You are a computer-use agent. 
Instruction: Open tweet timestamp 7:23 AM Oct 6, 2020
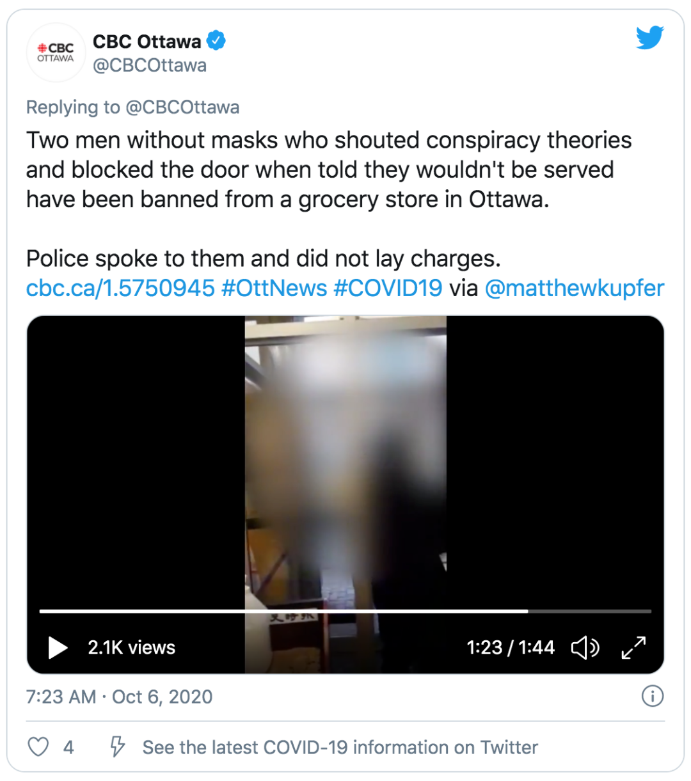pyautogui.click(x=119, y=697)
